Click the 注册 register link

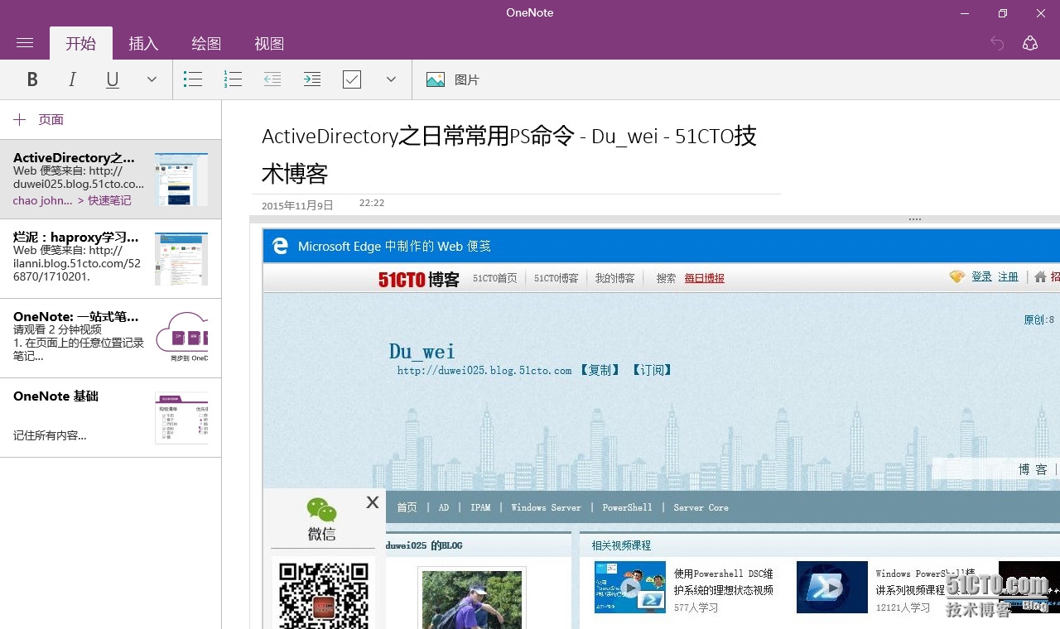pyautogui.click(x=1008, y=276)
